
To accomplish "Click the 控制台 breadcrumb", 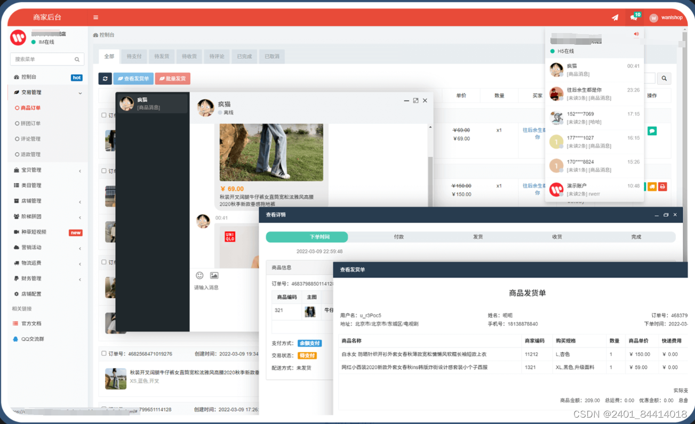I will 104,35.
